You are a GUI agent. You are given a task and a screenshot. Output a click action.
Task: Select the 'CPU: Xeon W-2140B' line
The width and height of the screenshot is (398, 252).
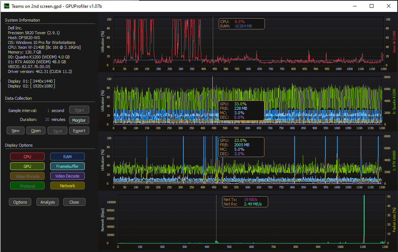pyautogui.click(x=44, y=47)
